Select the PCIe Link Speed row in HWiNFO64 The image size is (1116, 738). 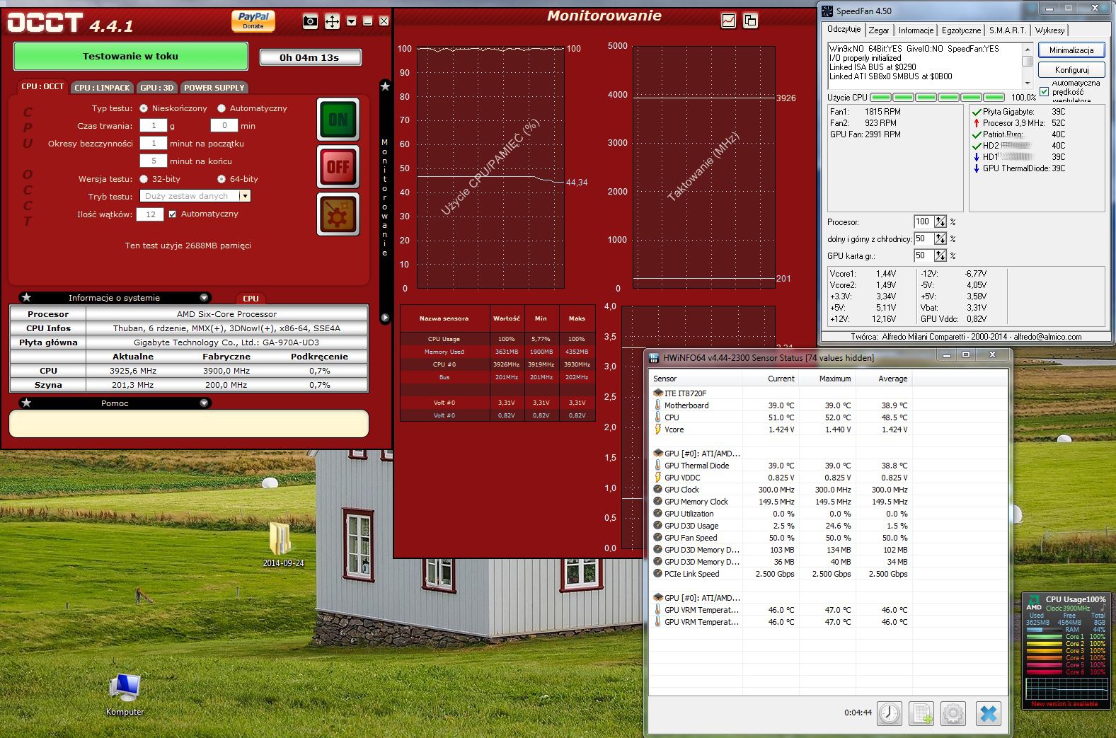(x=781, y=574)
